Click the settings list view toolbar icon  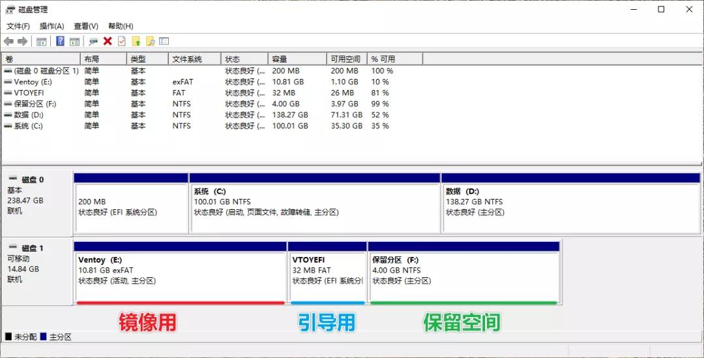164,41
